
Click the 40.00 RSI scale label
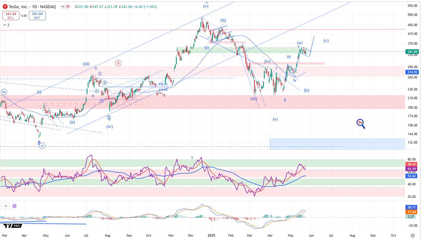coord(412,184)
